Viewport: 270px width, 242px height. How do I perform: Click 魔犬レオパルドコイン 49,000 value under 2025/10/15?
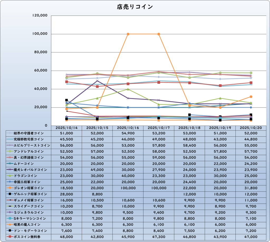pyautogui.click(x=97, y=170)
